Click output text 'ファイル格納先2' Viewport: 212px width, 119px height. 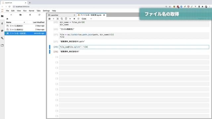(x=67, y=29)
